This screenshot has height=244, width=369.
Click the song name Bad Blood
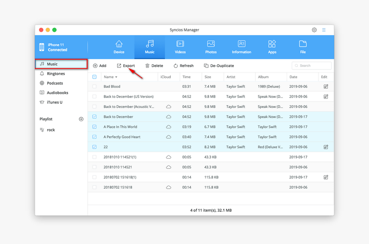[x=112, y=86]
